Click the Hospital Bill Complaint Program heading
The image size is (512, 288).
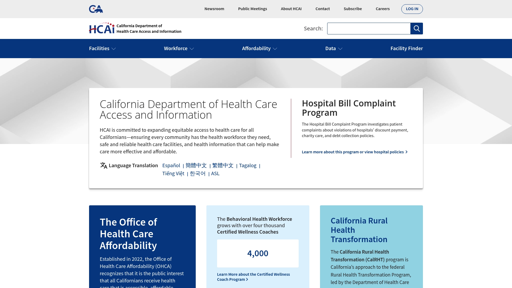tap(349, 108)
